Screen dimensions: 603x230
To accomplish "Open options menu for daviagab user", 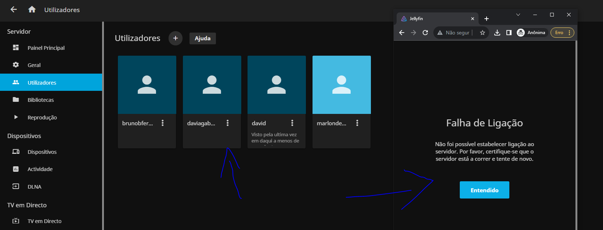I will pyautogui.click(x=228, y=123).
